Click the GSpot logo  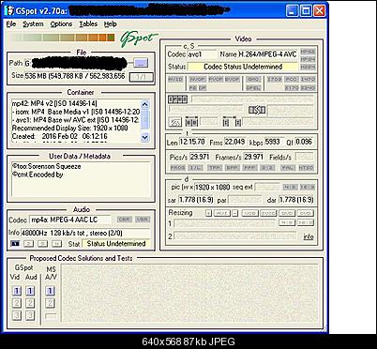139,38
